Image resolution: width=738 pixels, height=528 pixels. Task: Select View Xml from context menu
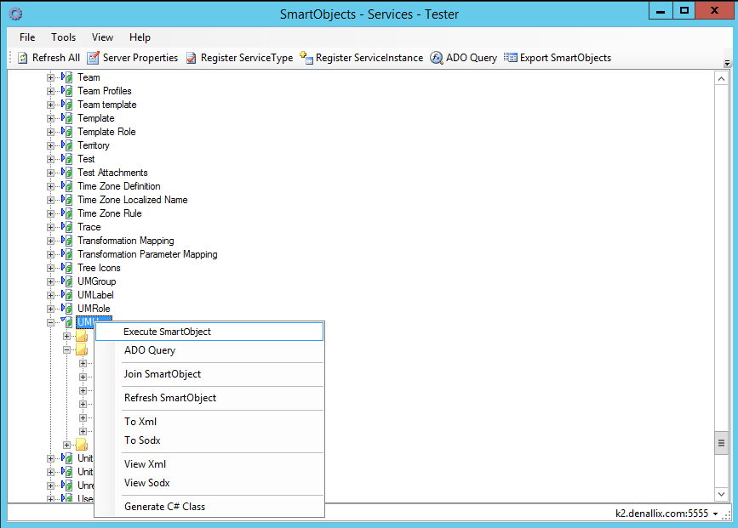209,464
